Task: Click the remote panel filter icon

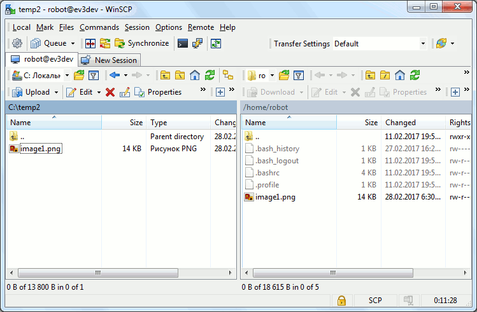Action: coord(299,75)
